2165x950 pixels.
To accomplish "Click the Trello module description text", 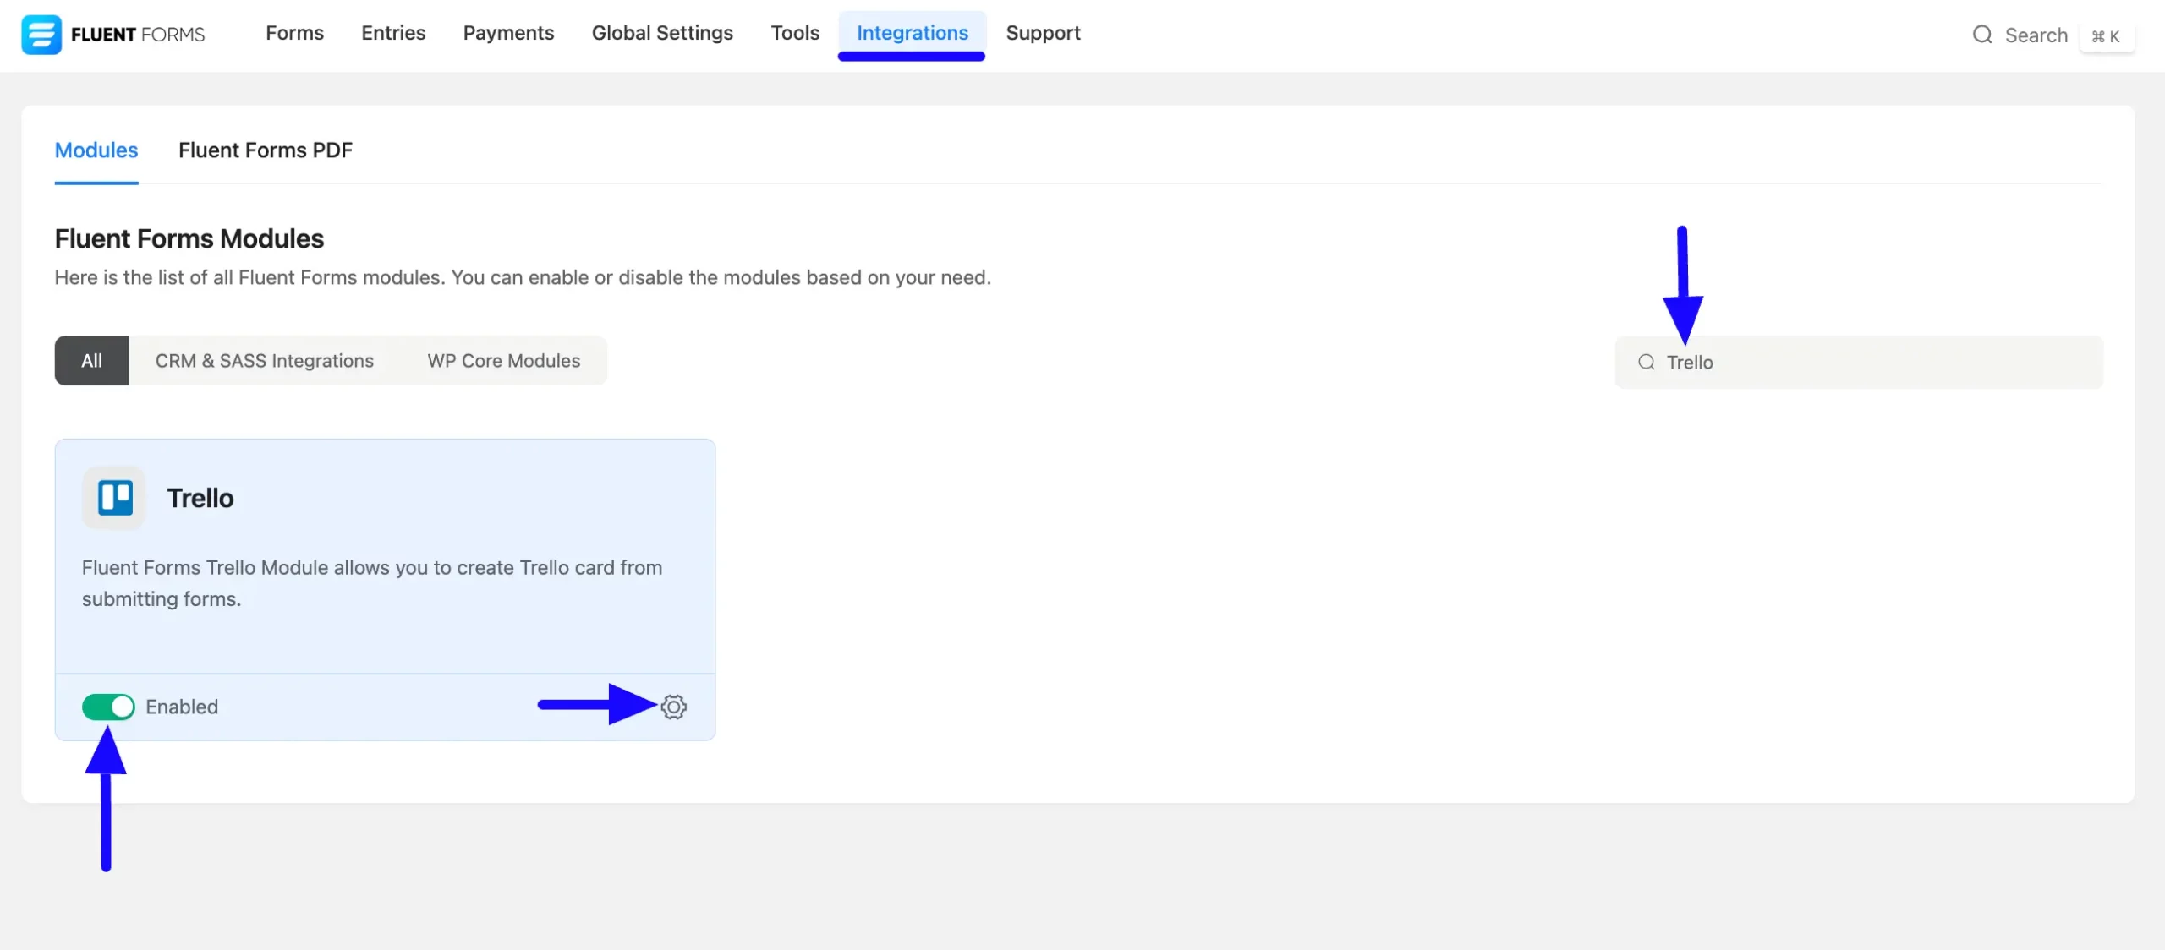I will pos(372,583).
